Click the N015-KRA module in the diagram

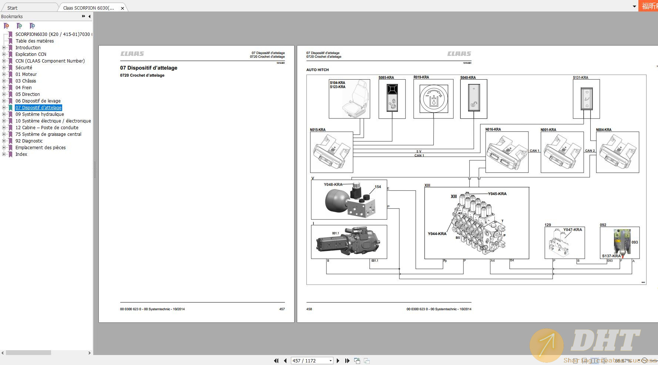(x=332, y=152)
